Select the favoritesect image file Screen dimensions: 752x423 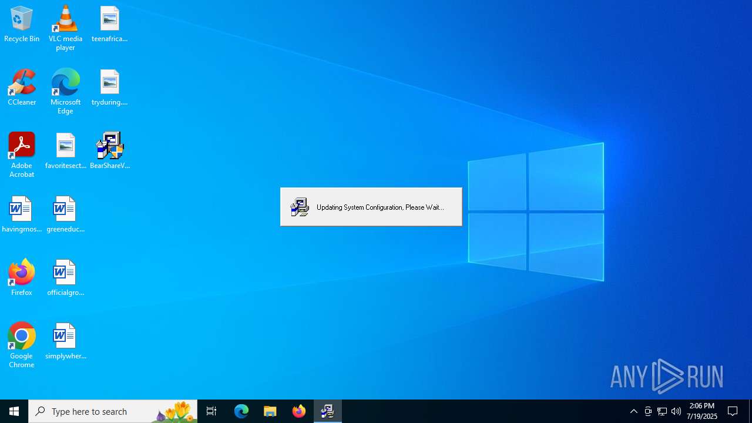pyautogui.click(x=65, y=152)
